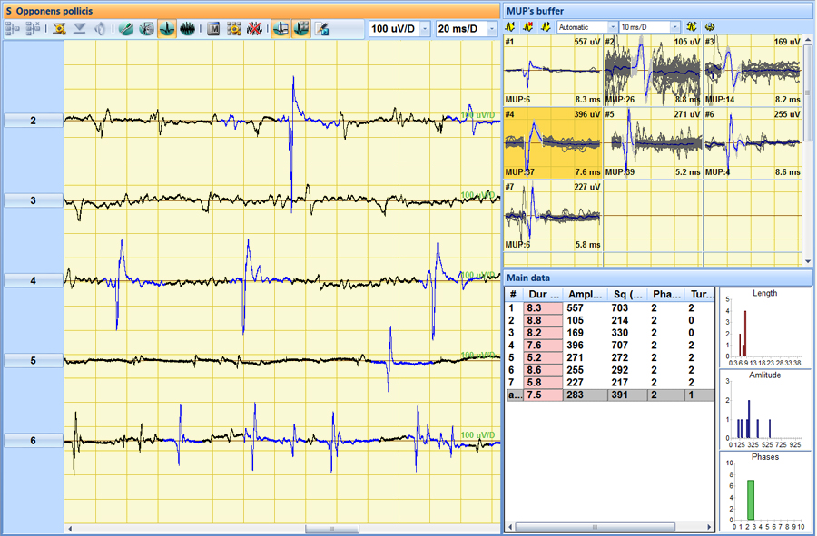The image size is (817, 536).
Task: Select MUP thumbnail #5 in the buffer
Action: click(653, 142)
